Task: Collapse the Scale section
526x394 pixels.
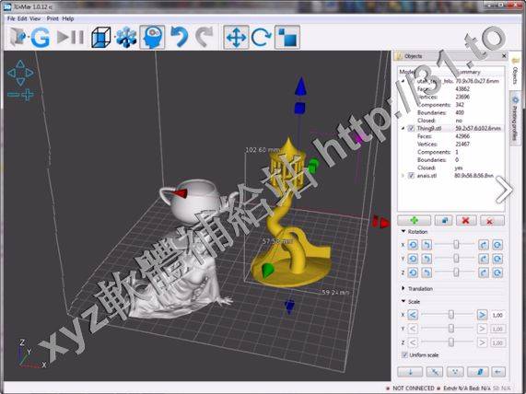Action: pyautogui.click(x=403, y=301)
